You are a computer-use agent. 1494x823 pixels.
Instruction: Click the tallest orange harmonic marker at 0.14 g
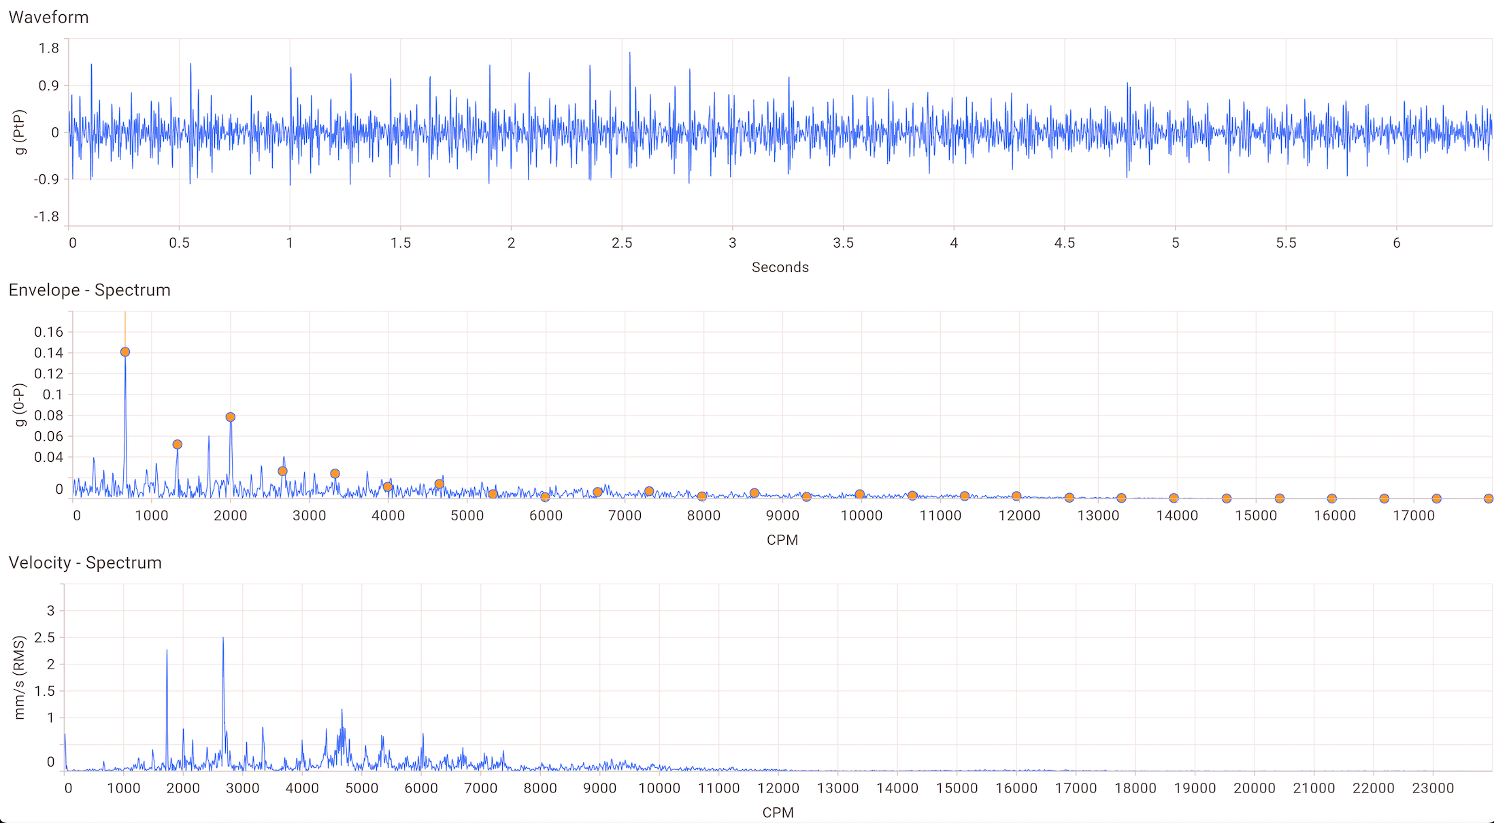pyautogui.click(x=125, y=352)
